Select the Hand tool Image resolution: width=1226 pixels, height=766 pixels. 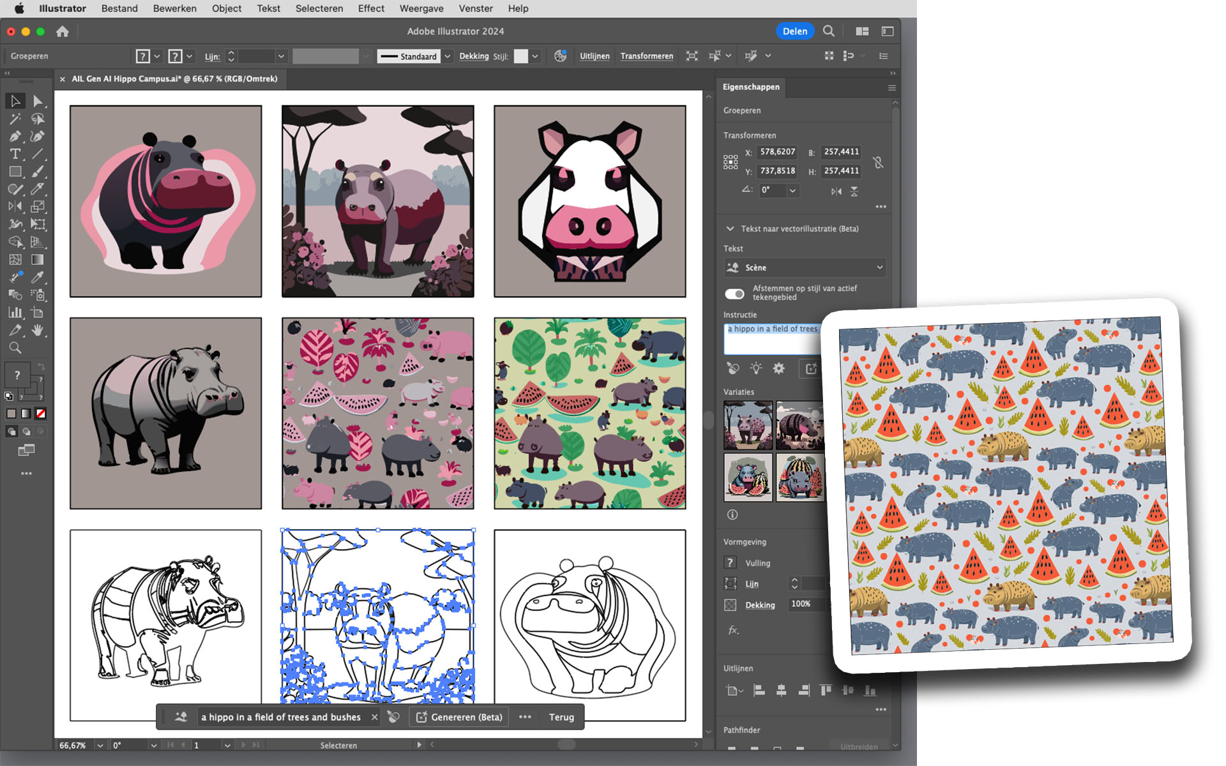pos(38,330)
